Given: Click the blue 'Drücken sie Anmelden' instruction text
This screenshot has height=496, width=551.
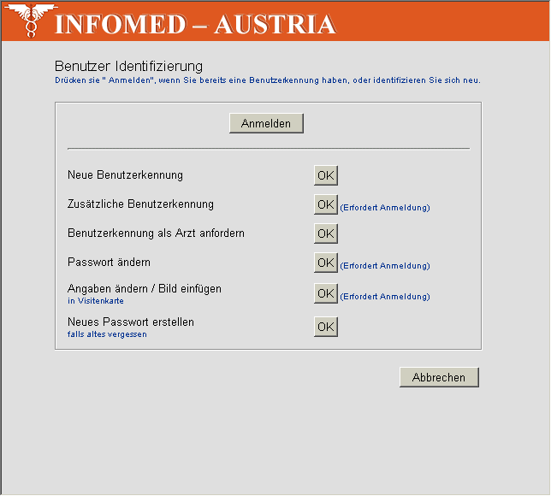Looking at the screenshot, I should (x=268, y=80).
